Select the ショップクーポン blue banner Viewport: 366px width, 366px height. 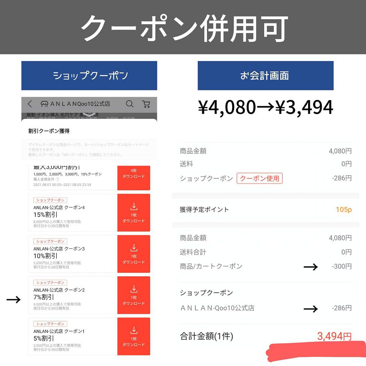89,76
